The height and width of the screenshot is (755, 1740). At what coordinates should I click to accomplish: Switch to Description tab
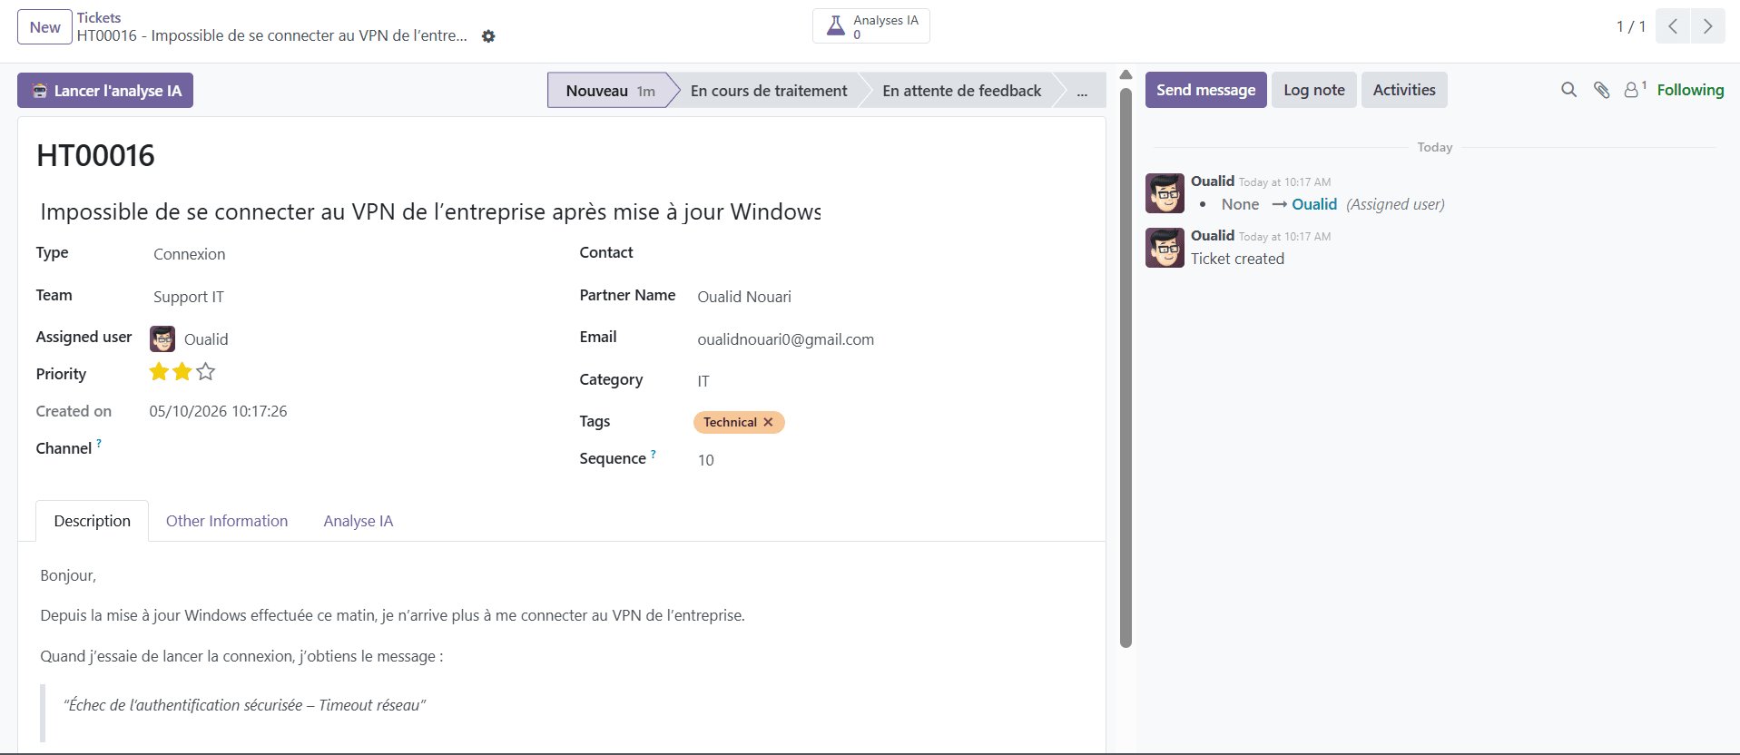(93, 521)
